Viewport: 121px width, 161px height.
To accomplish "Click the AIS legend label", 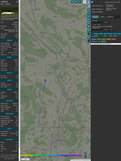I will point(99,42).
